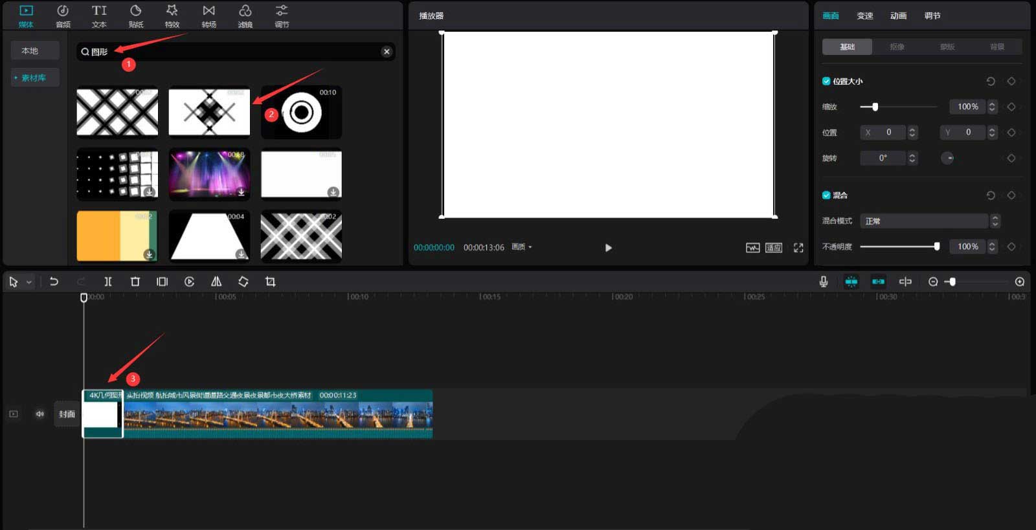Click the crop tool icon
Viewport: 1036px width, 530px height.
(271, 282)
